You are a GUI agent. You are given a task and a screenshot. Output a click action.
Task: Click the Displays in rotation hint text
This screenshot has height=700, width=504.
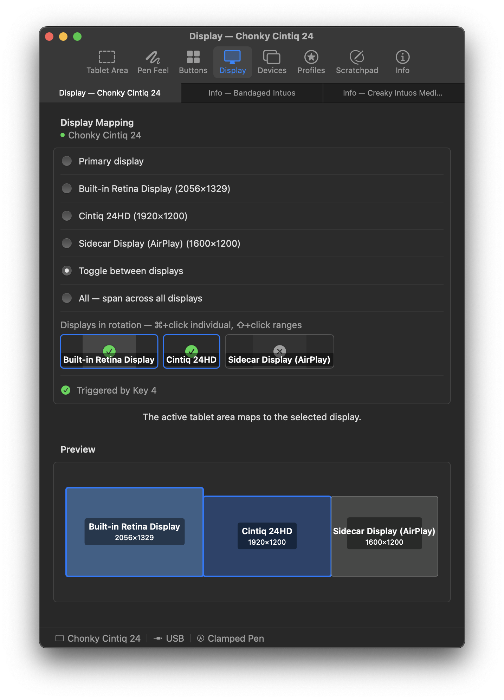click(x=181, y=325)
